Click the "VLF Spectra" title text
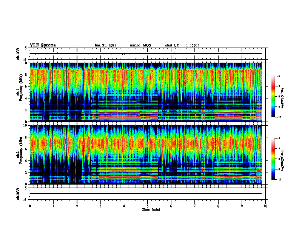The height and width of the screenshot is (231, 299). coord(43,45)
